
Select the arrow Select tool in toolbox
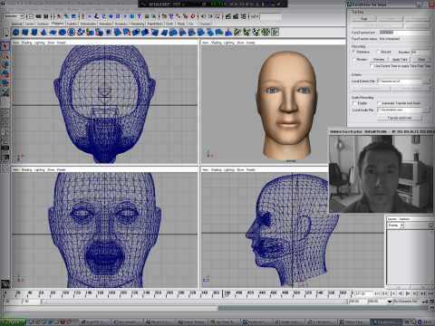[x=5, y=46]
